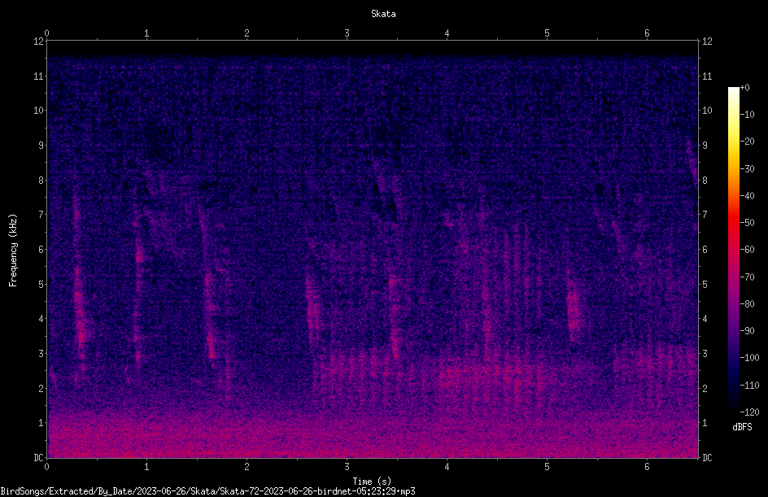768x497 pixels.
Task: Click the "-30" colorbar value
Action: 748,169
